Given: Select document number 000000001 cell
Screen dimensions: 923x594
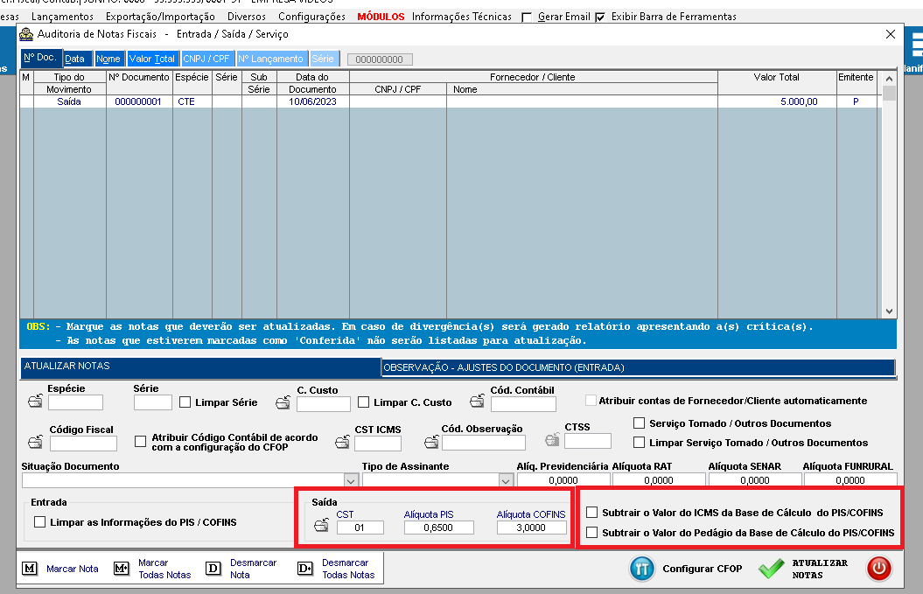Looking at the screenshot, I should click(138, 101).
